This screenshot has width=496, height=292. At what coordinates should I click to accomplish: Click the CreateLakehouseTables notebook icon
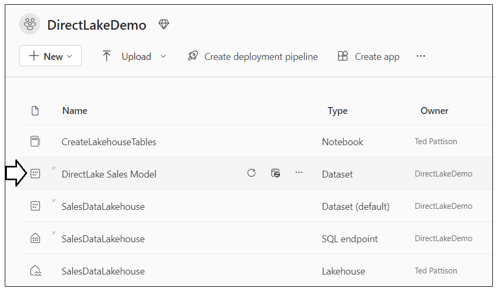[35, 141]
